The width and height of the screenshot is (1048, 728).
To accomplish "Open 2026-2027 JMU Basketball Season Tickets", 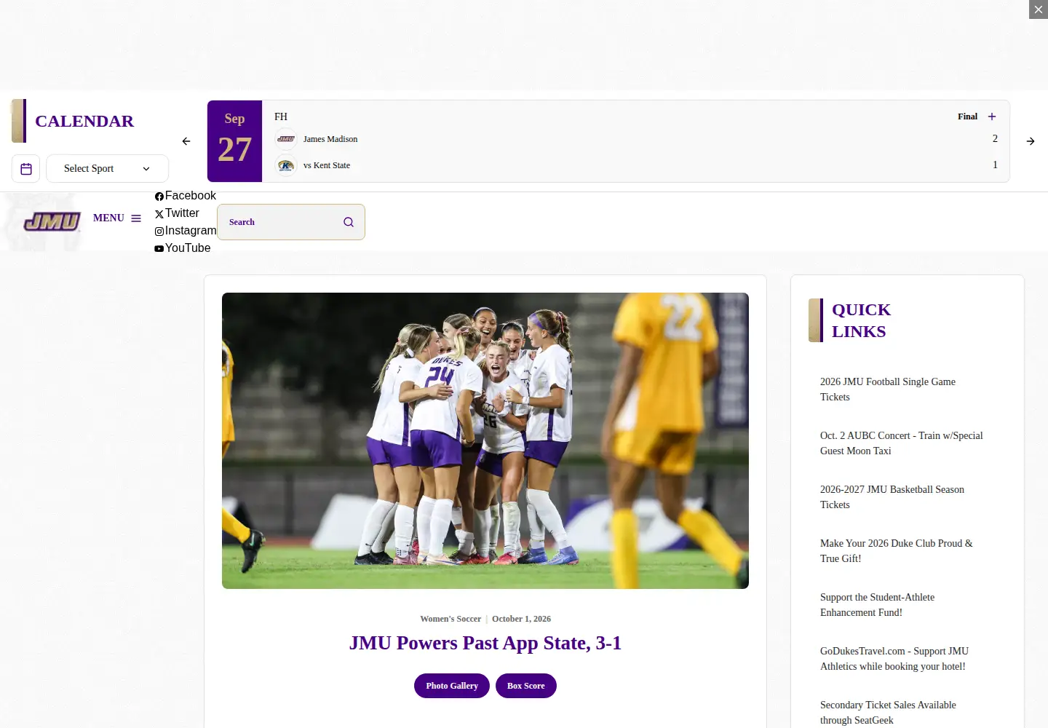I will click(x=892, y=497).
